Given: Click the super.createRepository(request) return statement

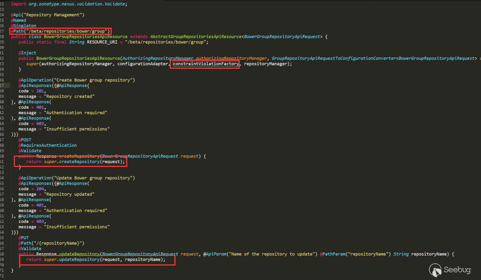Looking at the screenshot, I should coord(75,162).
